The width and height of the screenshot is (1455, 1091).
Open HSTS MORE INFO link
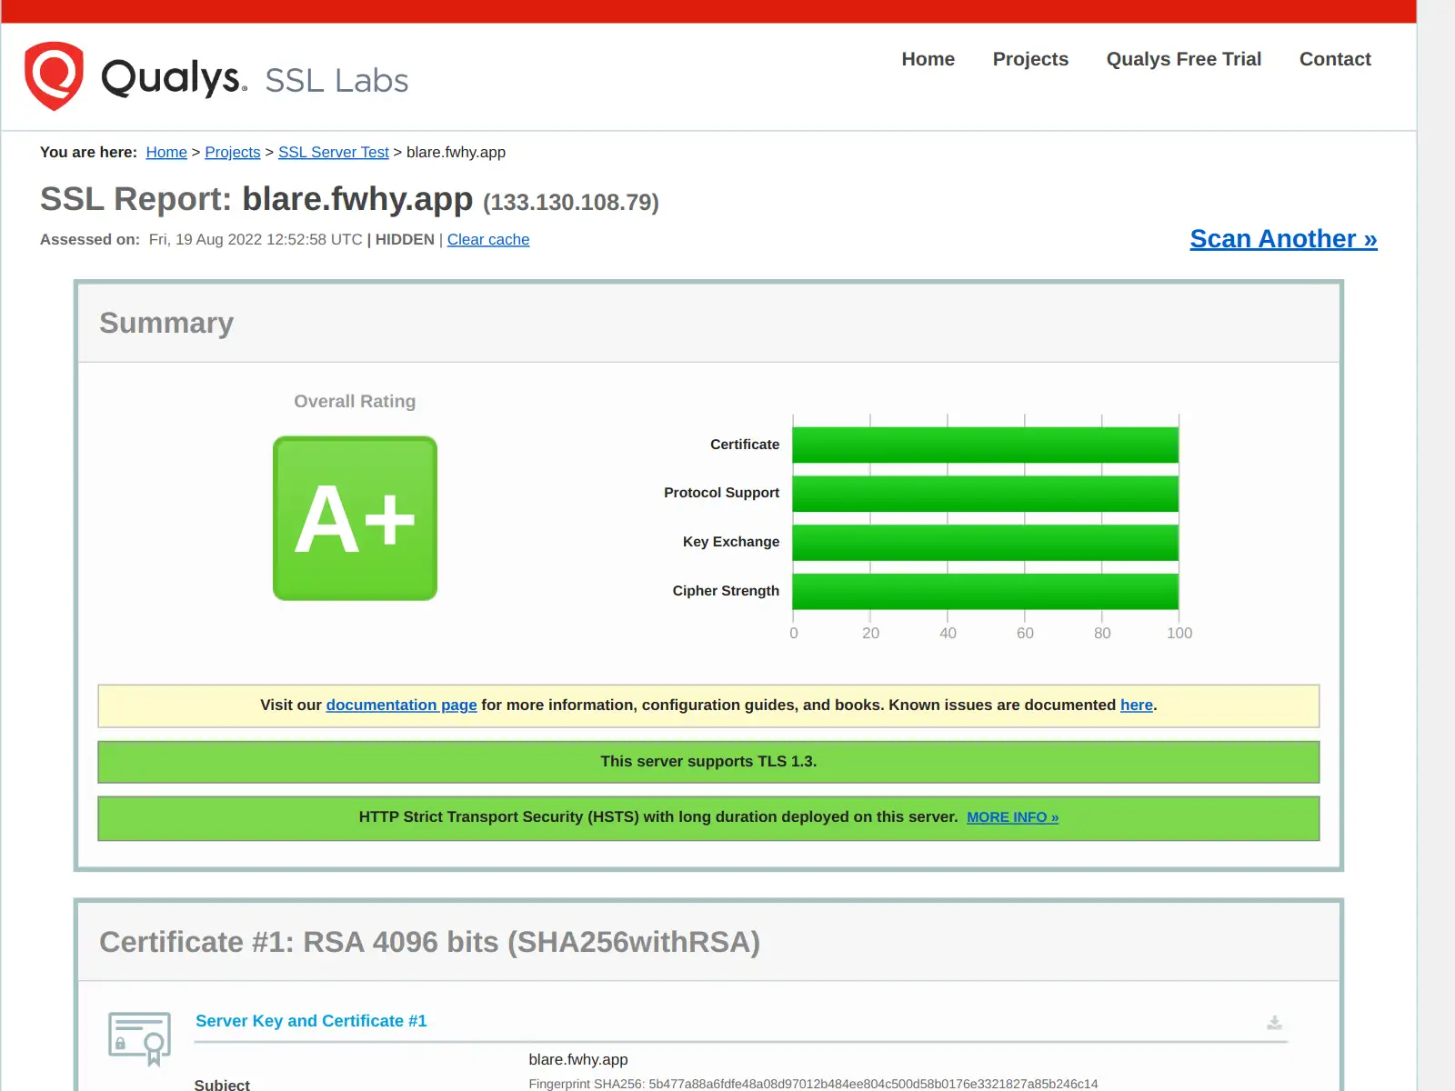point(1012,817)
